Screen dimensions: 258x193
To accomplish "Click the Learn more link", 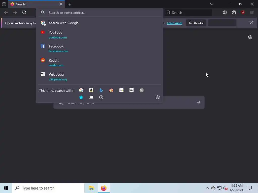I will (x=175, y=23).
